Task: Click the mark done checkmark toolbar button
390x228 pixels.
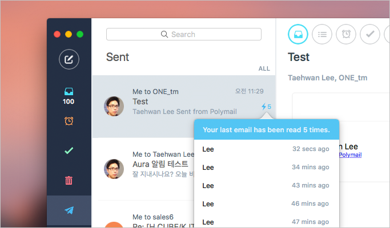Action: 370,34
